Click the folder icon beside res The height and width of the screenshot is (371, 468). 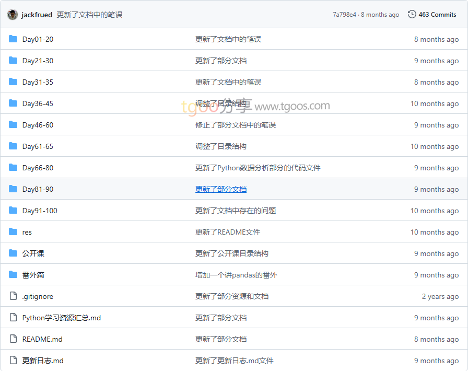(13, 232)
